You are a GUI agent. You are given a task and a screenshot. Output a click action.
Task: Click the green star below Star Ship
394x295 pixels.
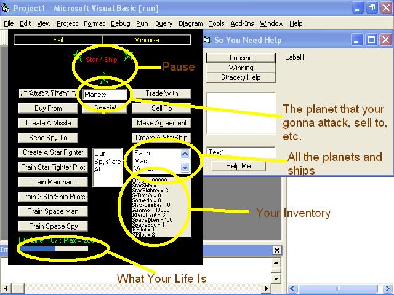click(x=104, y=77)
